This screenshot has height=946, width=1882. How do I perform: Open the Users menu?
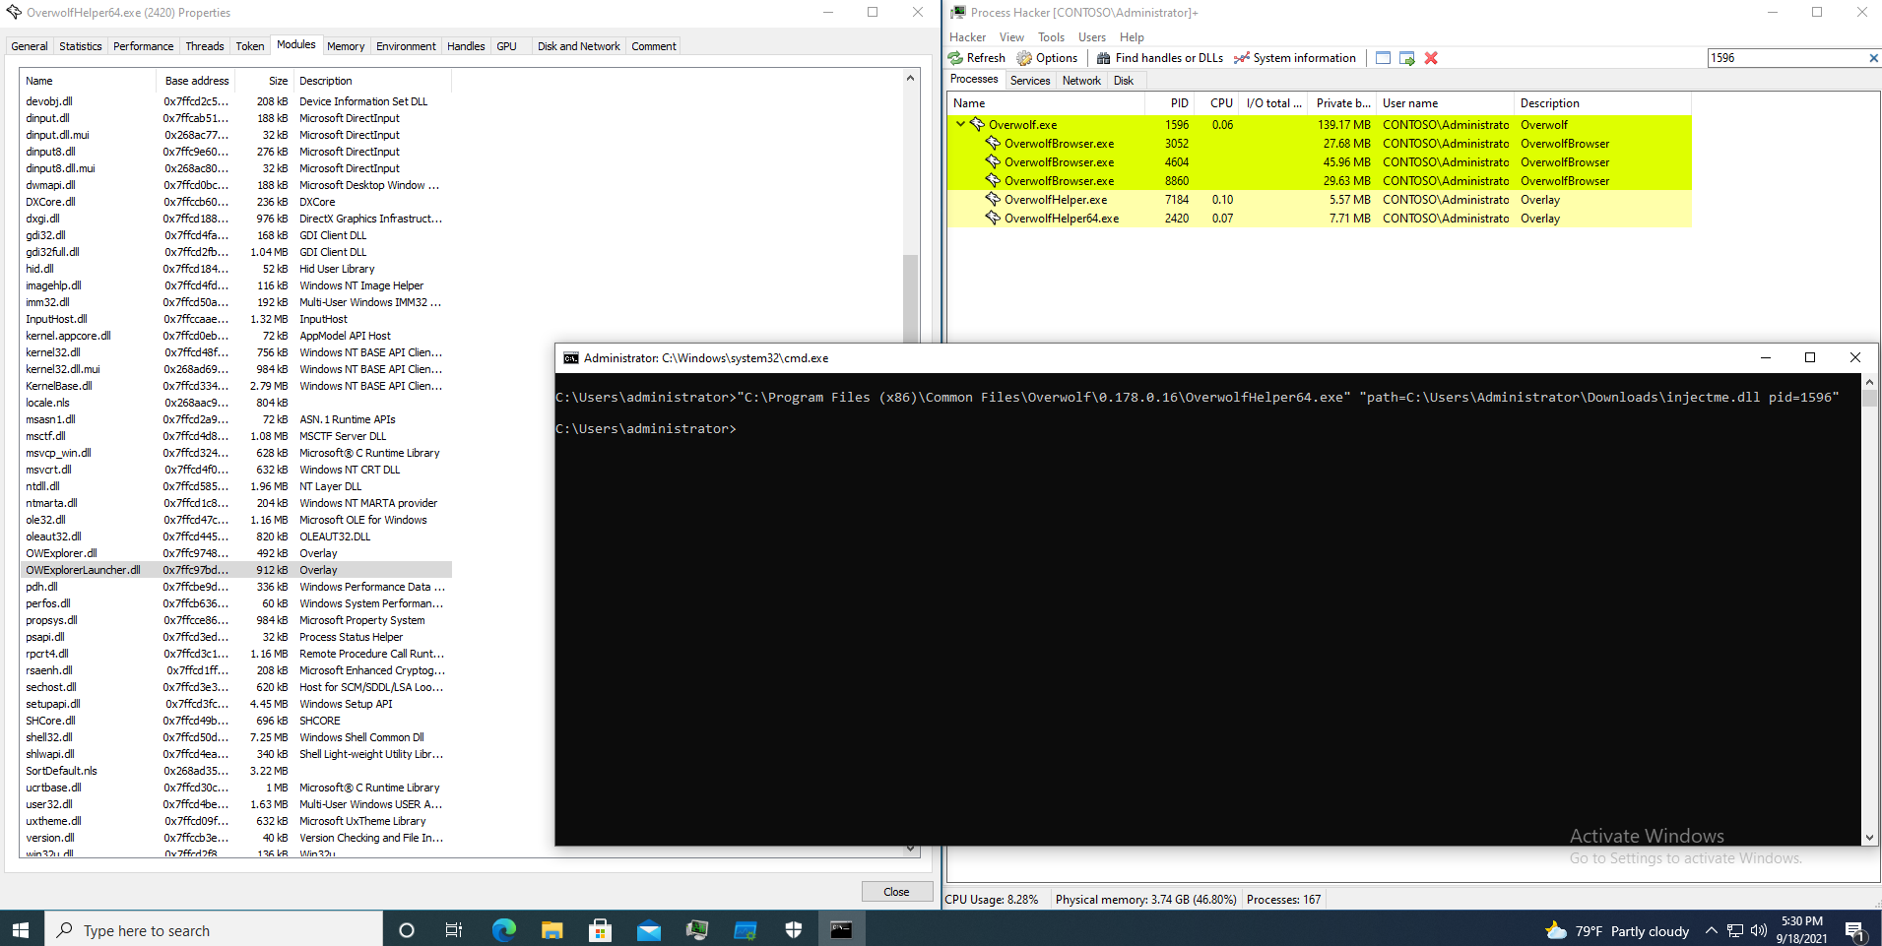(1092, 37)
